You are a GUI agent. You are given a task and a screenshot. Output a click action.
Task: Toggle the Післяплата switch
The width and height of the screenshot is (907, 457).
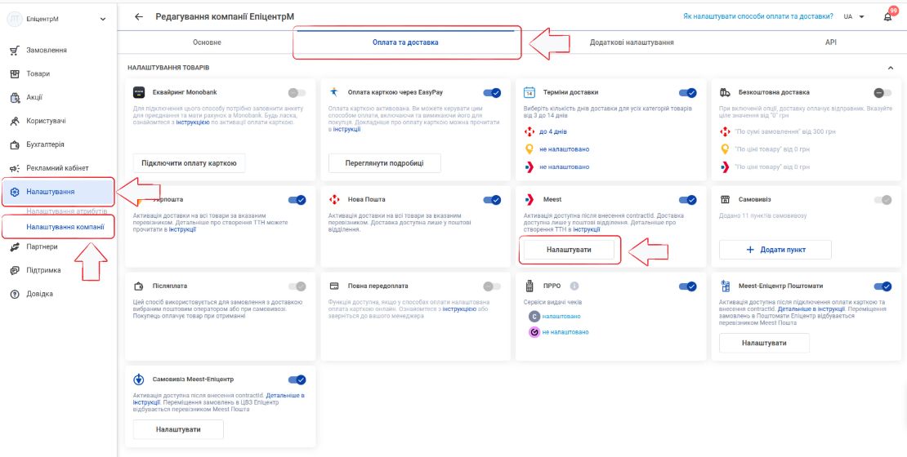point(297,286)
